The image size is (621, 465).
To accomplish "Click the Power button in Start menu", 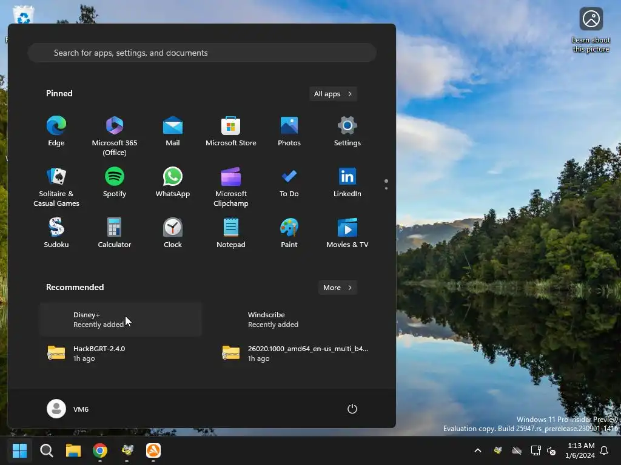I will click(352, 409).
